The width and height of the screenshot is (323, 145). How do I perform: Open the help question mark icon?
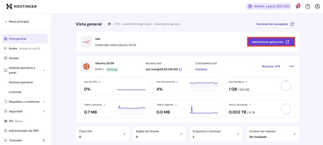(x=308, y=6)
